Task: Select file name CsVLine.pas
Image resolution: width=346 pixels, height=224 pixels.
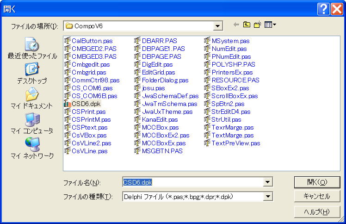Action: tap(90, 151)
